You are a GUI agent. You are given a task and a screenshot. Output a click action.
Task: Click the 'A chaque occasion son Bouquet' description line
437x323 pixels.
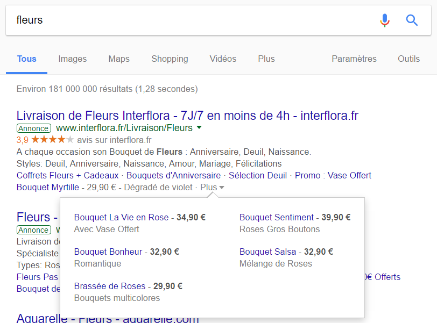(164, 152)
